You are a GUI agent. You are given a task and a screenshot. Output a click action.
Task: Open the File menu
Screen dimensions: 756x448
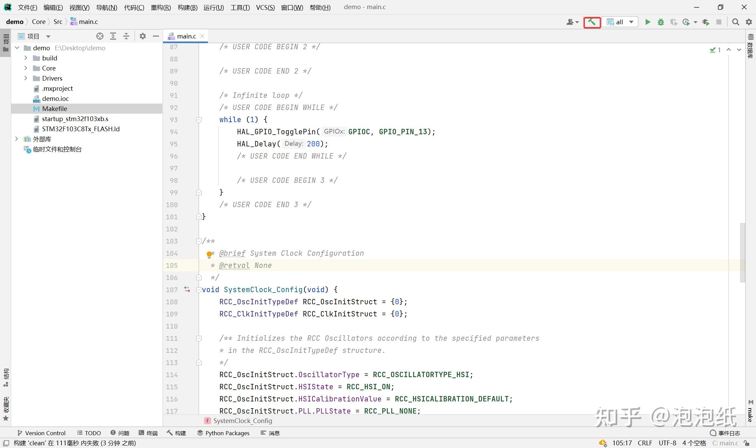pyautogui.click(x=27, y=7)
